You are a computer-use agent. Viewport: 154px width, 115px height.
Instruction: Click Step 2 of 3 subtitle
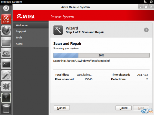pos(85,32)
